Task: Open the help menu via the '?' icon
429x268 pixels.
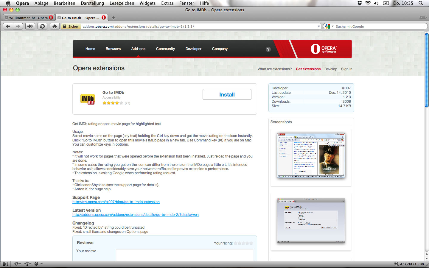Action: pos(268,49)
